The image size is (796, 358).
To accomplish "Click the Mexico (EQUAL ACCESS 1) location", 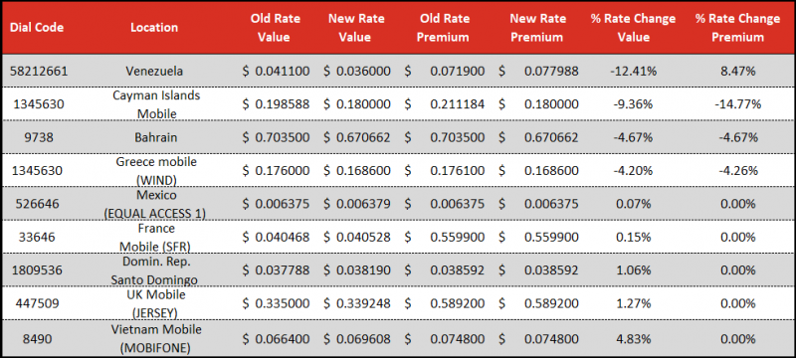I will coord(154,204).
